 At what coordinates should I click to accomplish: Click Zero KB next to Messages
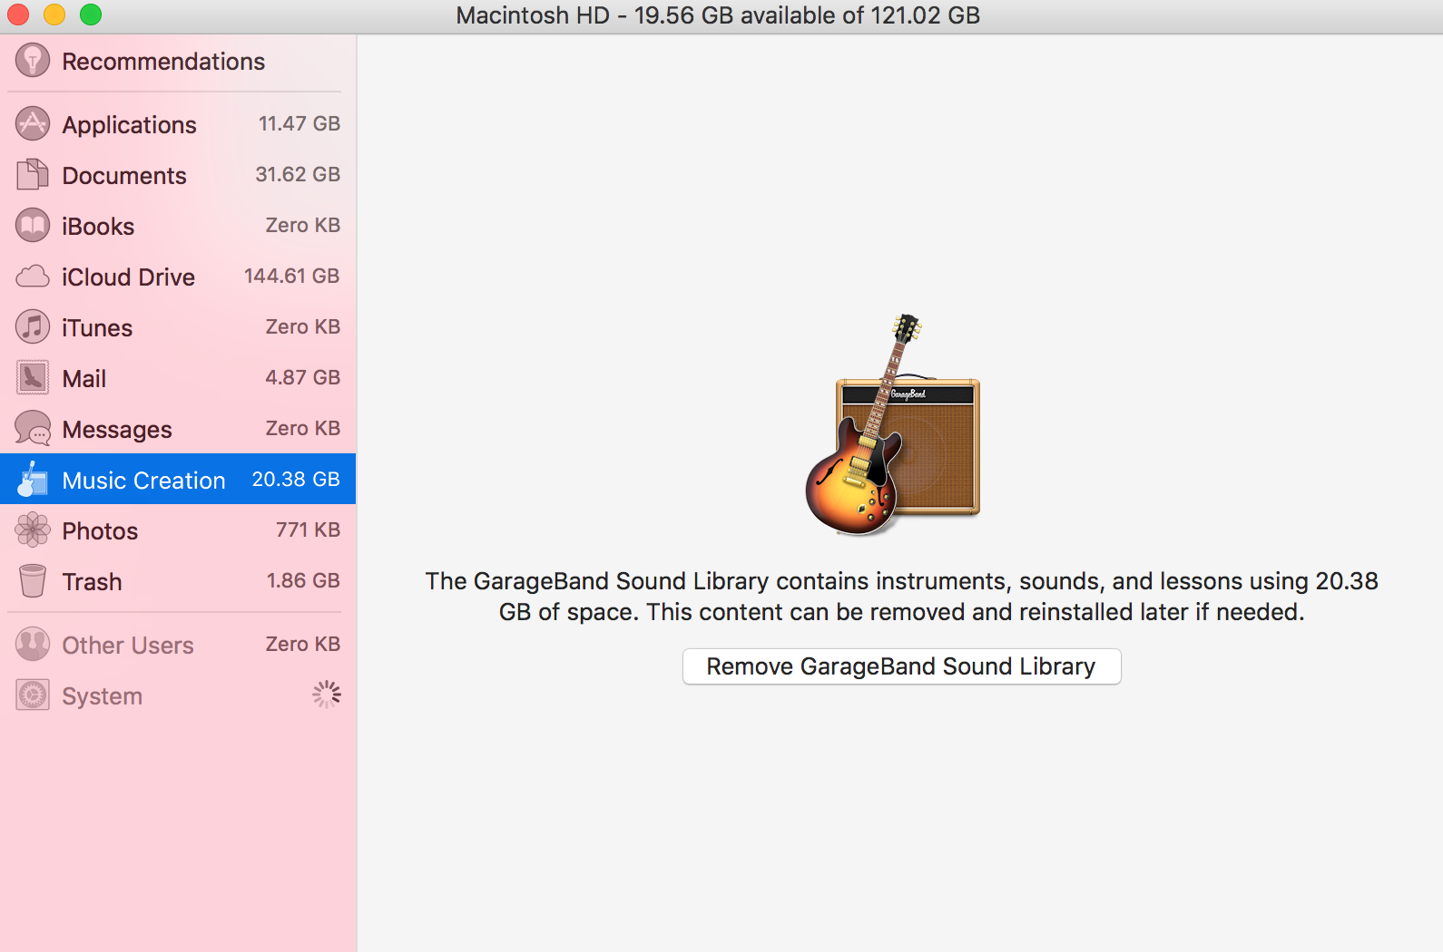(x=303, y=428)
